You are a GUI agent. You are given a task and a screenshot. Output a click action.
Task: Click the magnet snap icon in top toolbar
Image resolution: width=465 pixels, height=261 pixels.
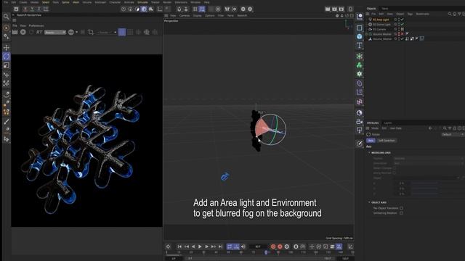179,9
